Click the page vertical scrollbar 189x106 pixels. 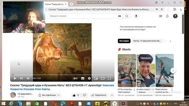point(183,24)
